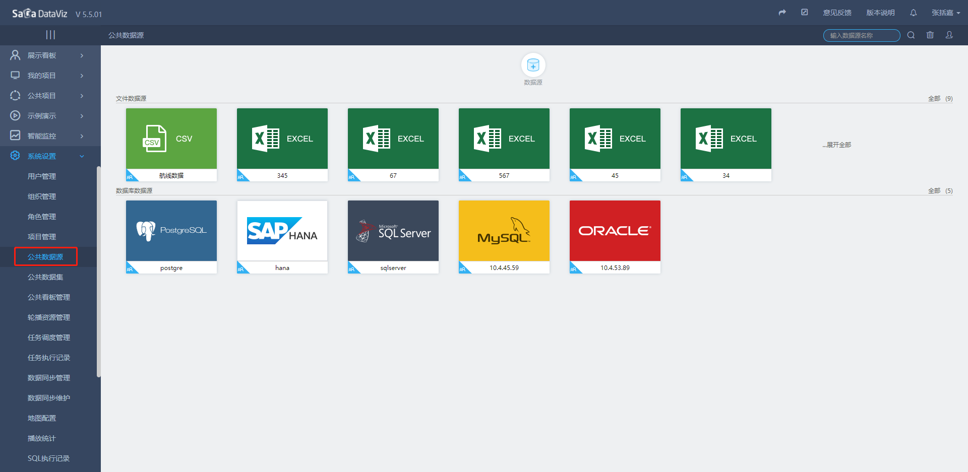Expand the 示例演示 menu chevron
Viewport: 968px width, 472px height.
coord(82,116)
